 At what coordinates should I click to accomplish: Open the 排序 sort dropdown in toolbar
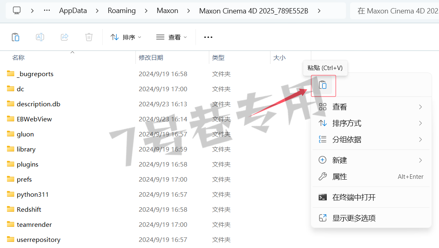(126, 37)
